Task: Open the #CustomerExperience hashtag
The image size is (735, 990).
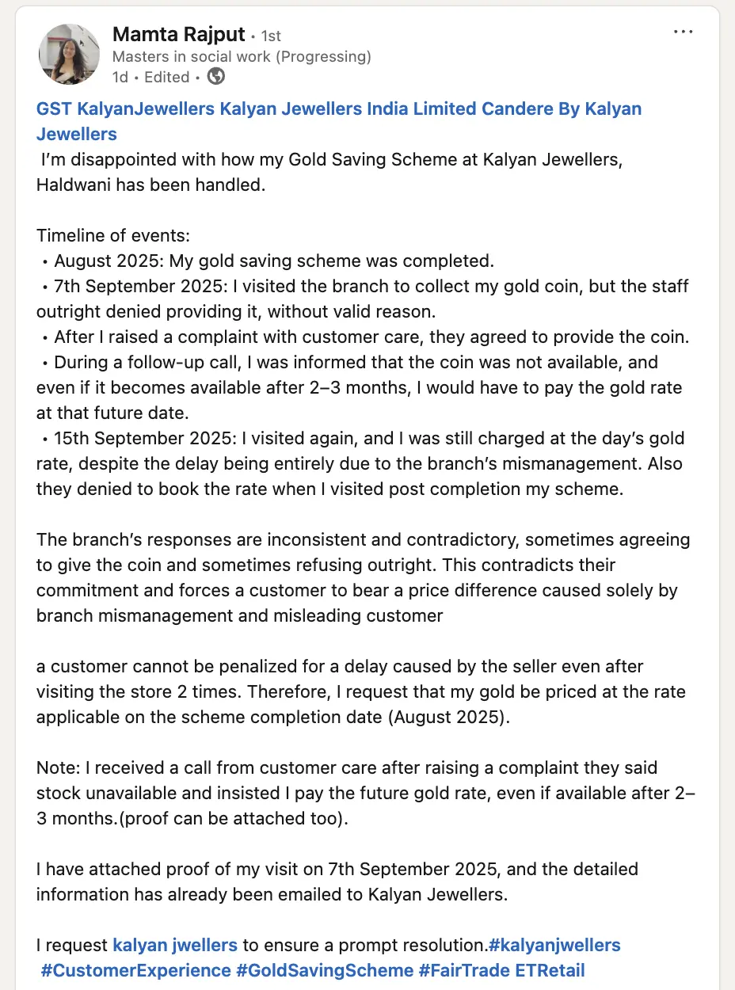Action: (135, 970)
